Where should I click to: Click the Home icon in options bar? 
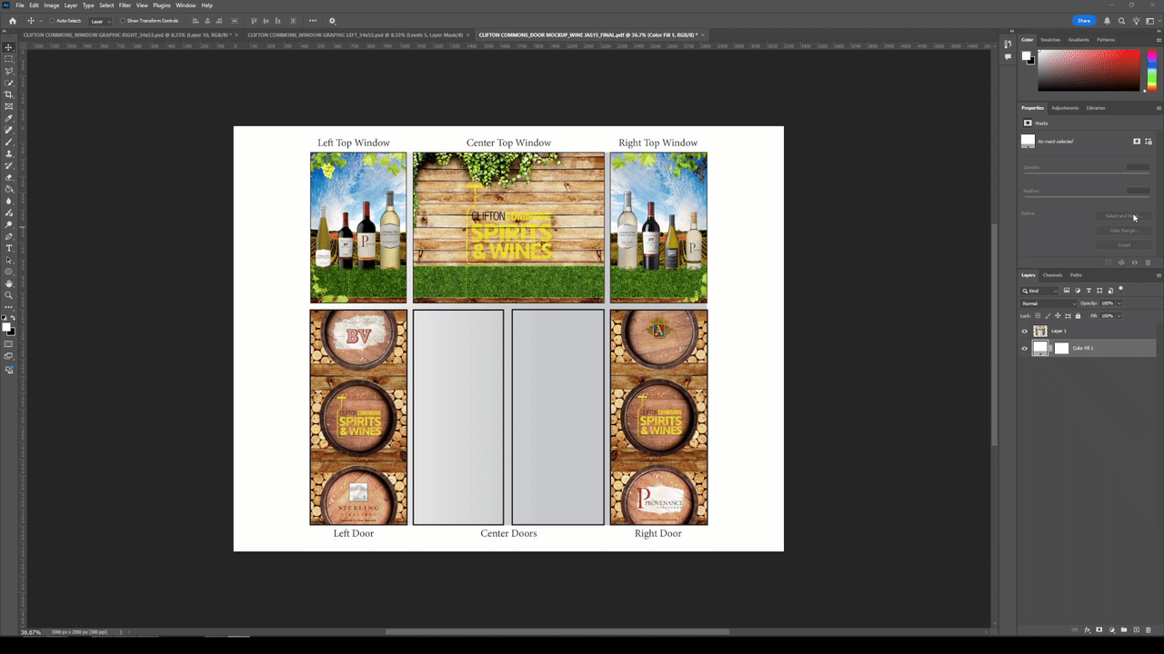point(13,21)
